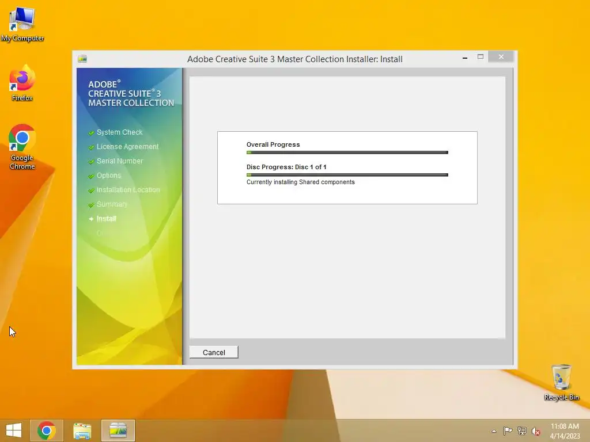
Task: Open Action Center flag icon
Action: [508, 430]
